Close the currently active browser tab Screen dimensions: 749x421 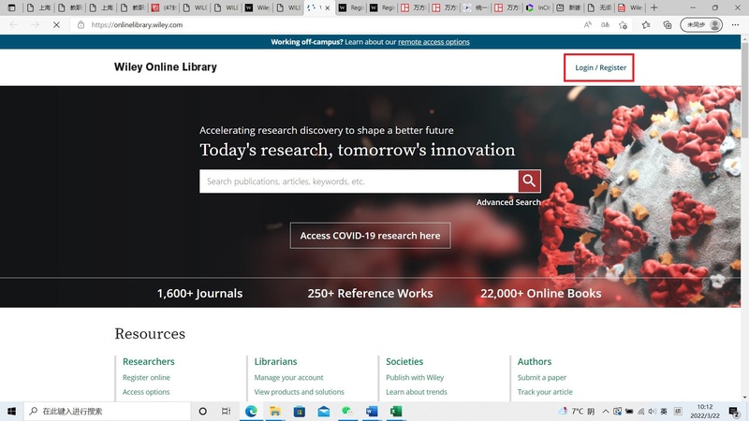(327, 7)
